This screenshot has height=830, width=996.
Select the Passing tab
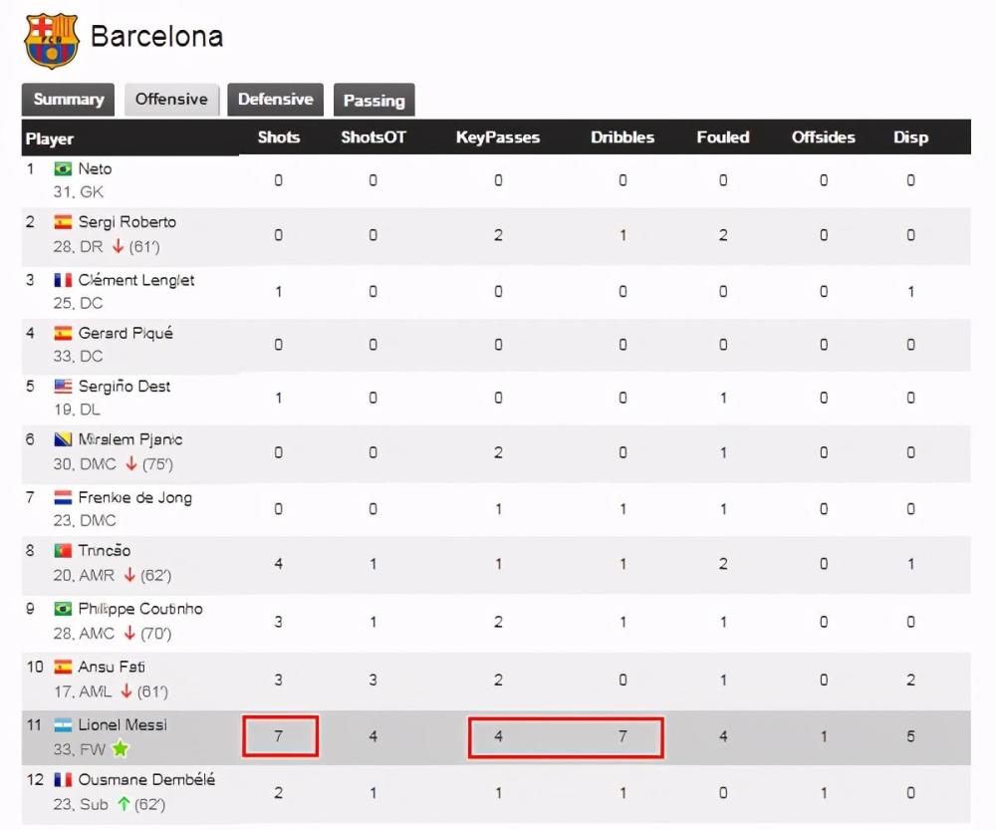pos(374,100)
